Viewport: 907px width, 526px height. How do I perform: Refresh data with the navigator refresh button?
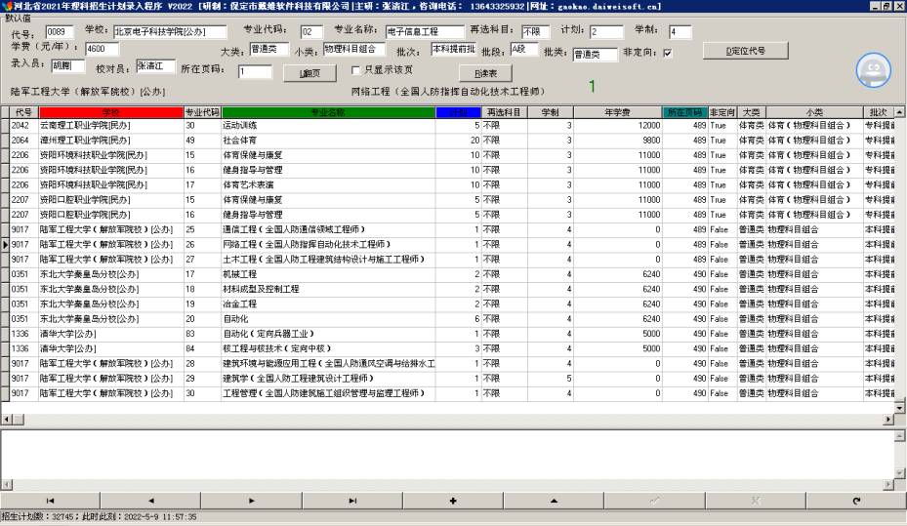pyautogui.click(x=856, y=501)
